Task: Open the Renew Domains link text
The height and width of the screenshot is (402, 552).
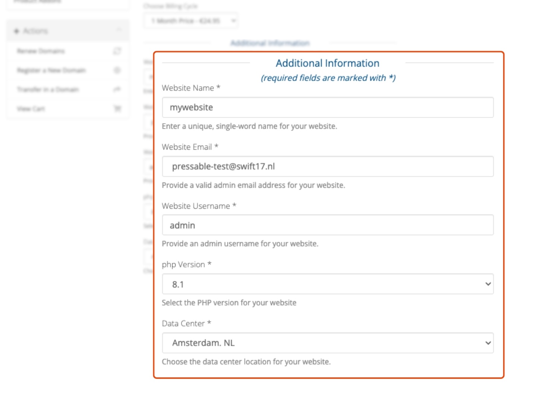Action: [41, 51]
